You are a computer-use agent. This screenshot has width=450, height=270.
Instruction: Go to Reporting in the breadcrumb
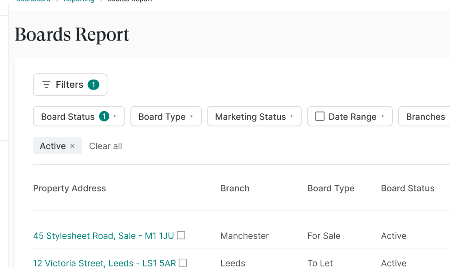[x=79, y=1]
